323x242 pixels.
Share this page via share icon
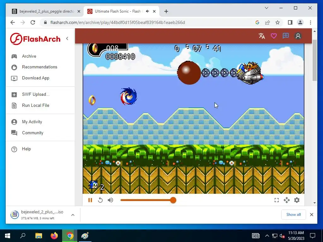pos(267,22)
